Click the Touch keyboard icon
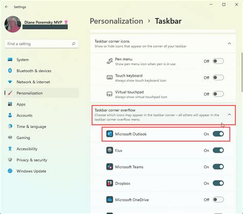243x214 pixels. click(x=110, y=77)
